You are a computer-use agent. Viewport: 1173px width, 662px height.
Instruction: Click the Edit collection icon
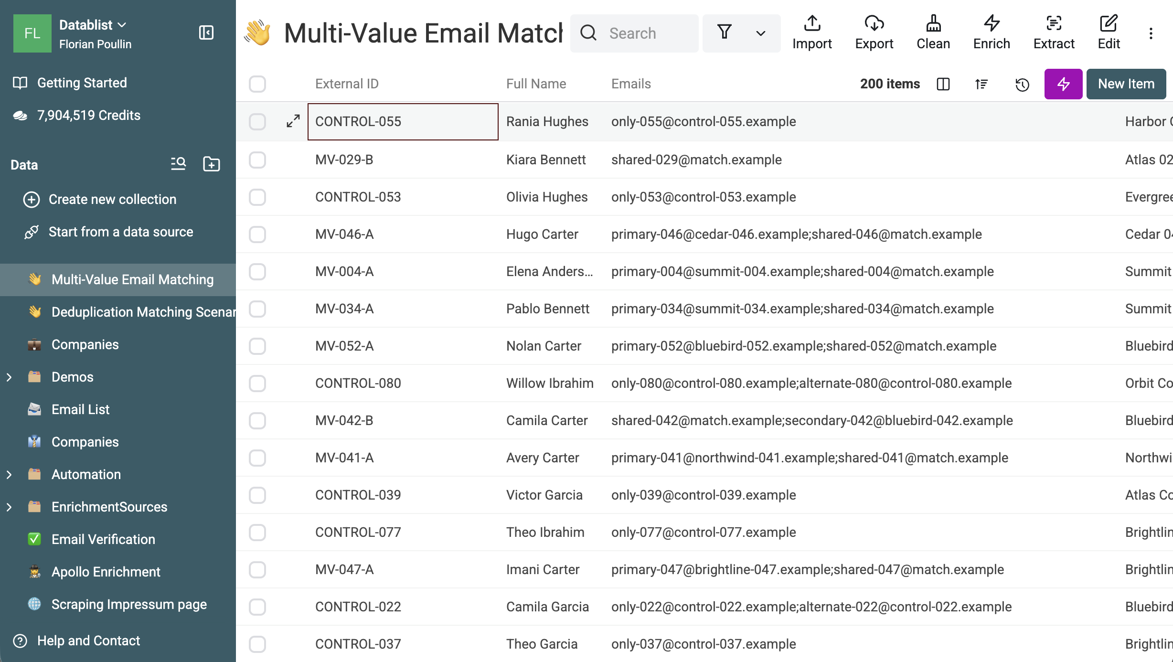pos(1109,33)
